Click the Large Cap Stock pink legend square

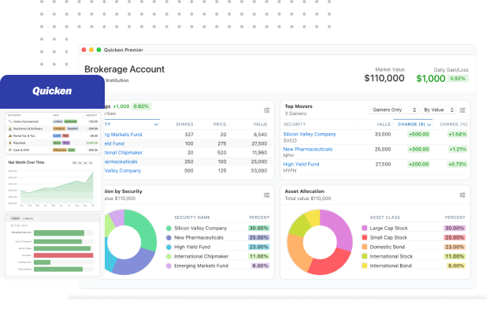point(364,228)
